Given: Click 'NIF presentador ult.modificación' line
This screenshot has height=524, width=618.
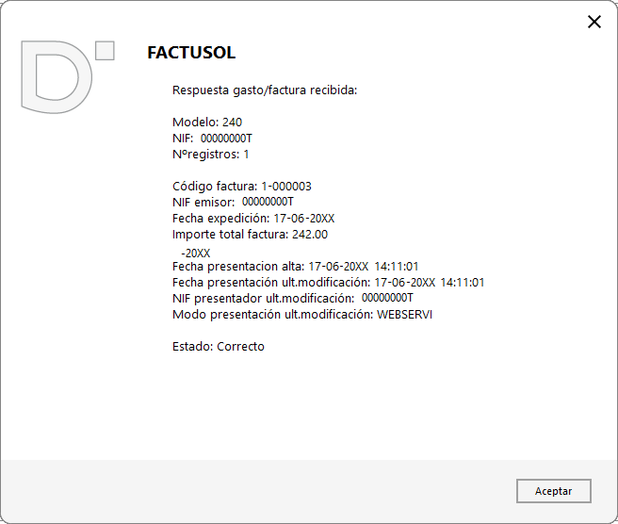Looking at the screenshot, I should [292, 298].
